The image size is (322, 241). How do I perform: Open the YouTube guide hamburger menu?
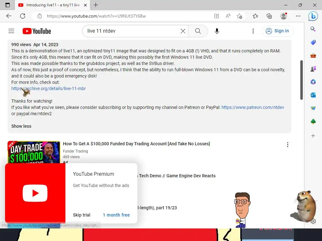click(11, 31)
